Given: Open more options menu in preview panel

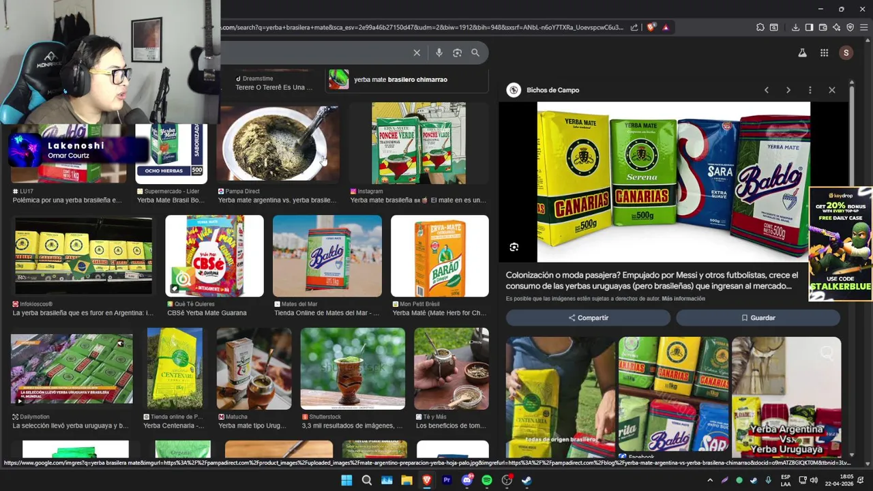Looking at the screenshot, I should click(x=810, y=90).
